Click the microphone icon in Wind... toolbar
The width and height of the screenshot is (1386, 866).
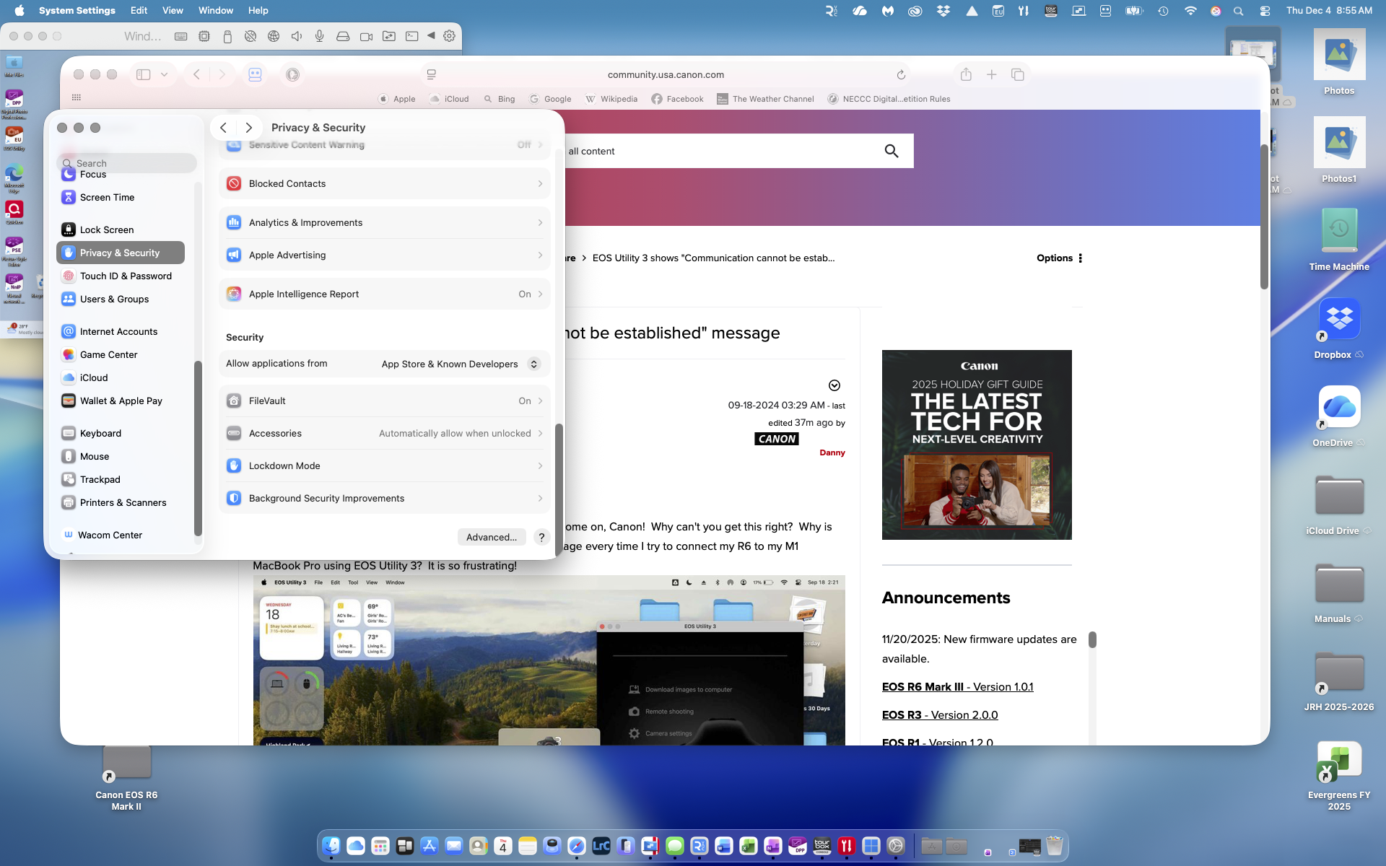(x=320, y=36)
